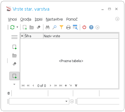Screen dimensions: 125x112
Task: Click the green refresh icon in toolbar
Action: click(x=12, y=27)
